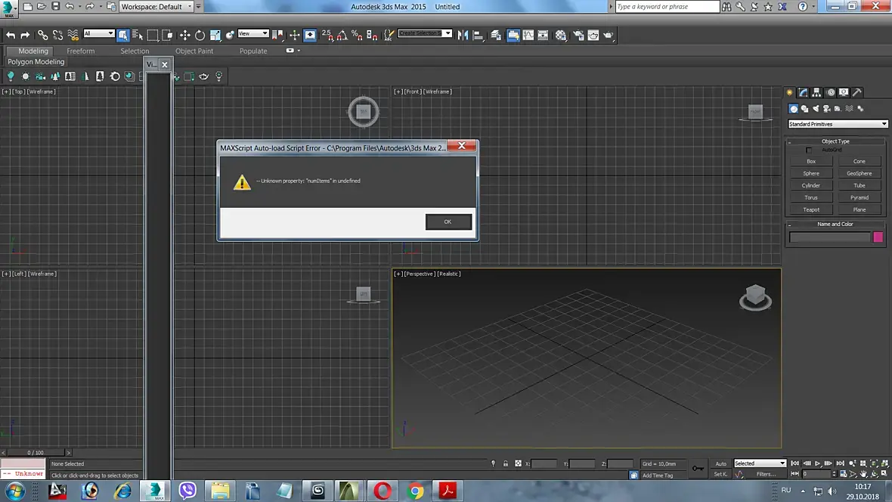Open Material Editor icon
The height and width of the screenshot is (502, 892).
[x=561, y=36]
